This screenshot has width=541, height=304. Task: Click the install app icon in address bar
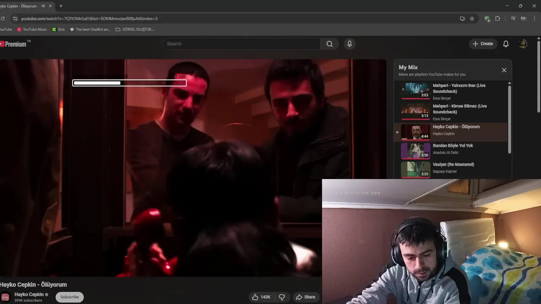click(462, 19)
